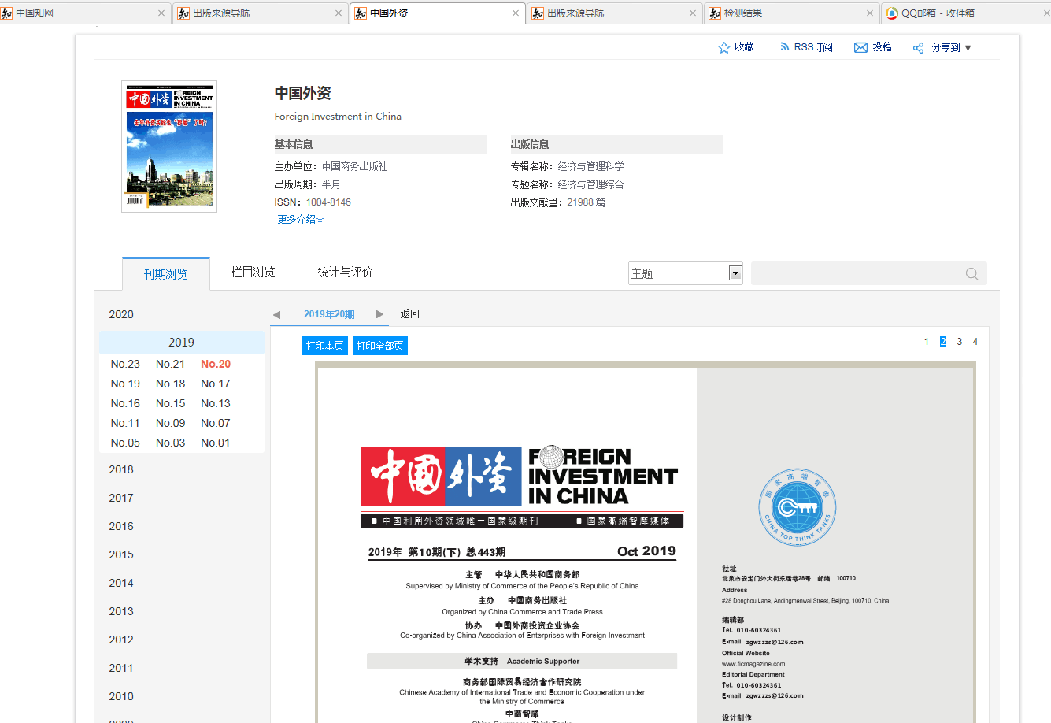
Task: Click the RSS feed icon
Action: pyautogui.click(x=784, y=47)
